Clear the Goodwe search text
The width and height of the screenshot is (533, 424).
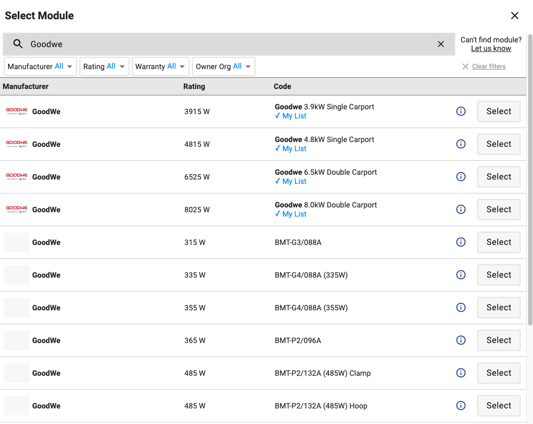tap(440, 44)
